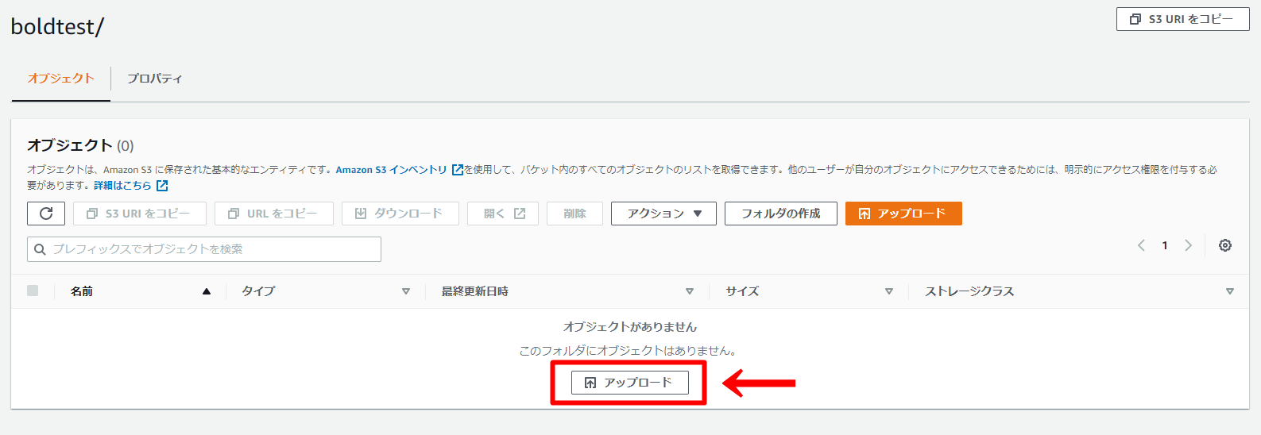Click フォルダの作成 button
The height and width of the screenshot is (435, 1261).
780,214
